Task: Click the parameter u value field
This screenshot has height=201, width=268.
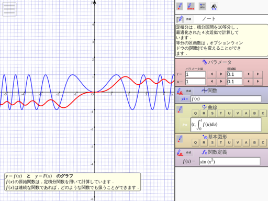Action: 195,82
